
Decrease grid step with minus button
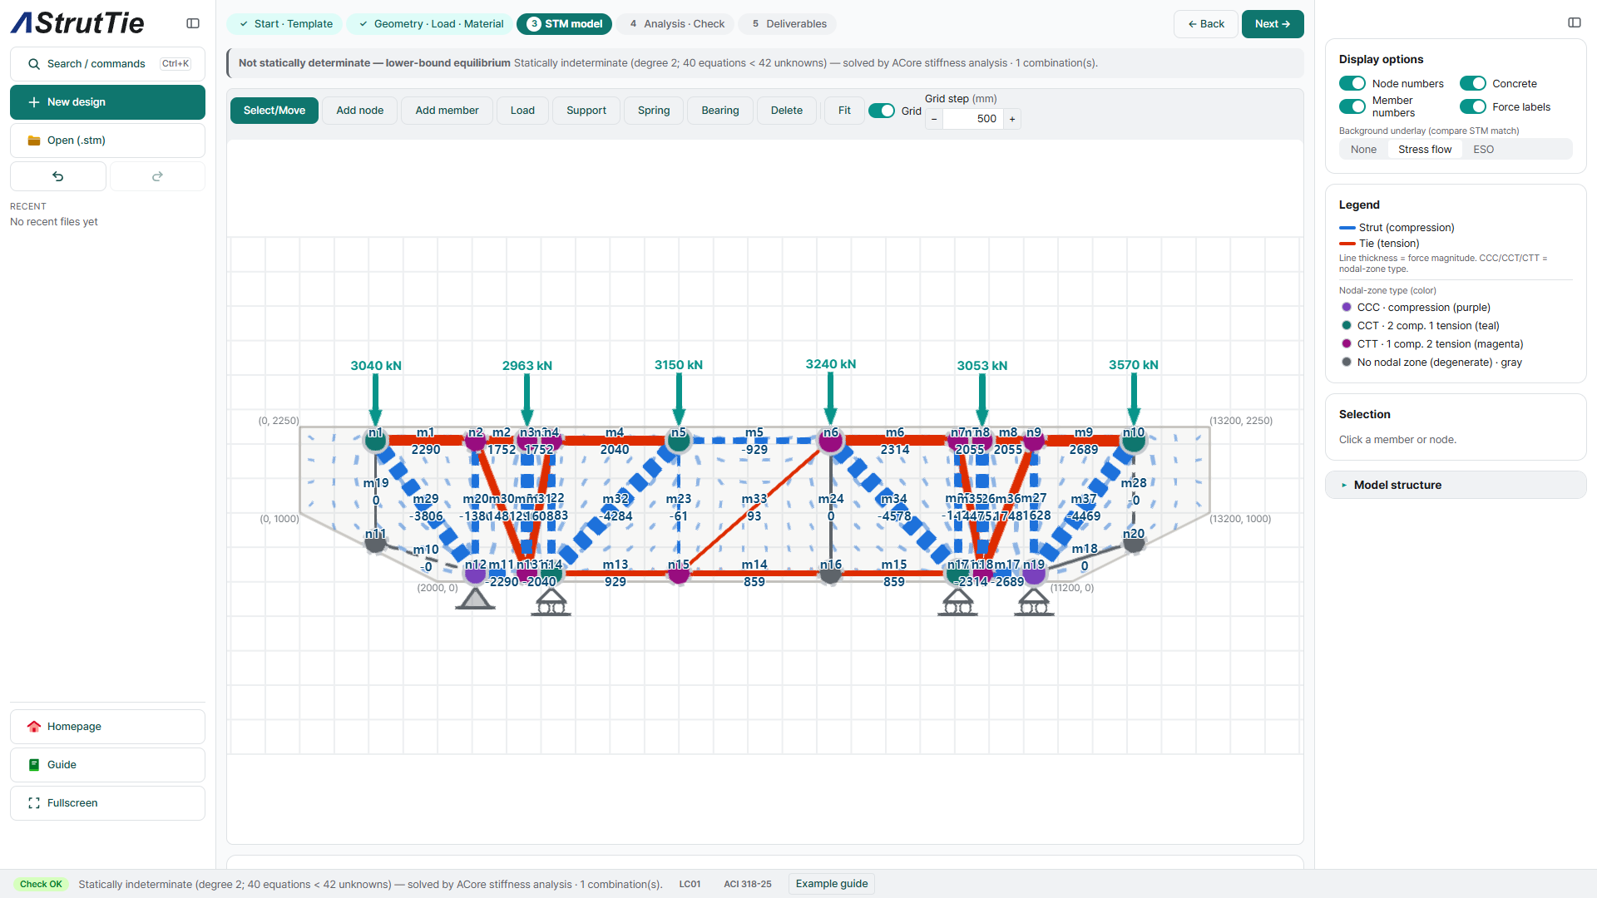coord(934,119)
